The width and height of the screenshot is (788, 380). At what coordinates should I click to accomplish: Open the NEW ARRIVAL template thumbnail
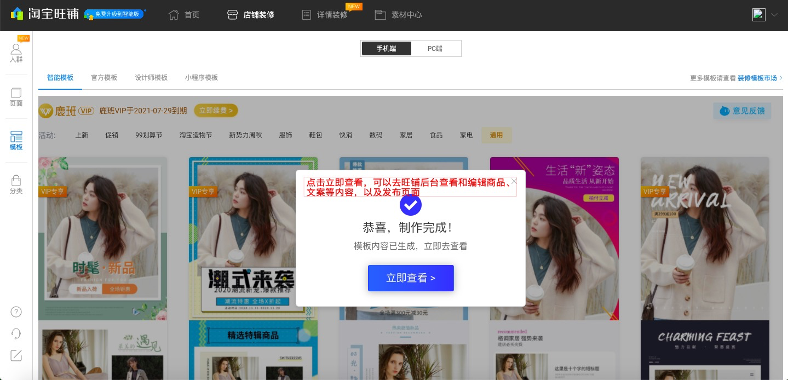705,239
